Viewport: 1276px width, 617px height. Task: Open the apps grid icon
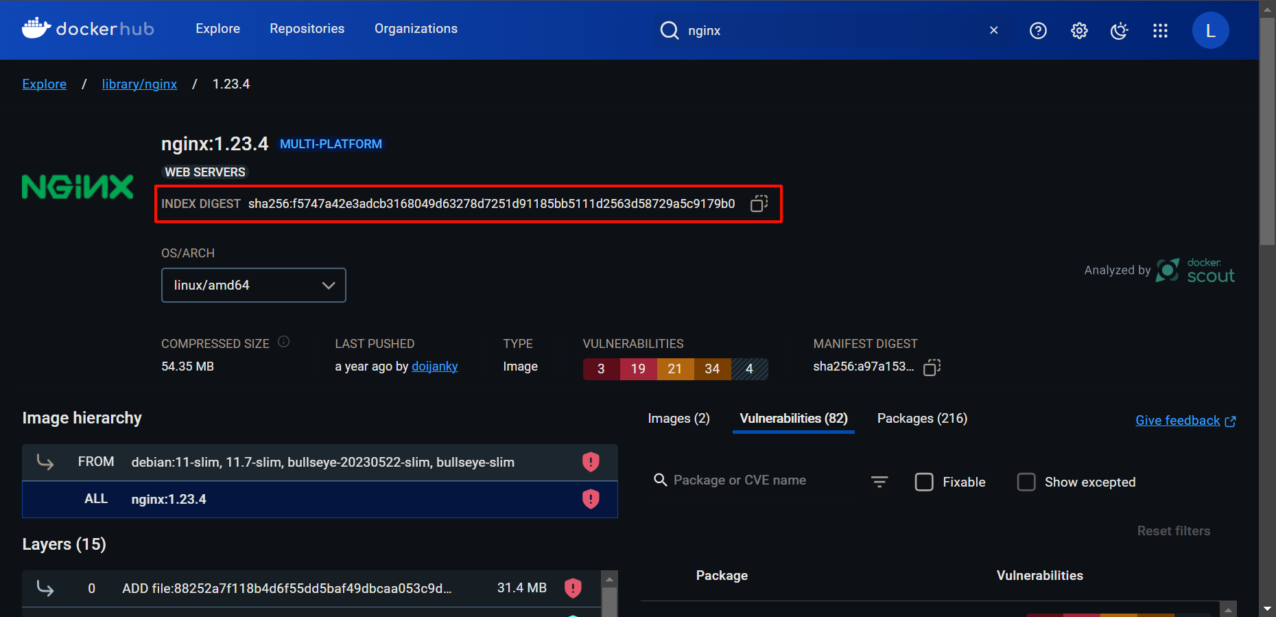coord(1160,30)
